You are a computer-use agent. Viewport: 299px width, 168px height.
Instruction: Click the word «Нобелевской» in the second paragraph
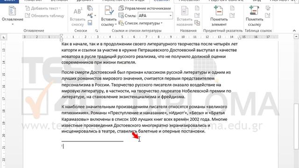point(195,91)
